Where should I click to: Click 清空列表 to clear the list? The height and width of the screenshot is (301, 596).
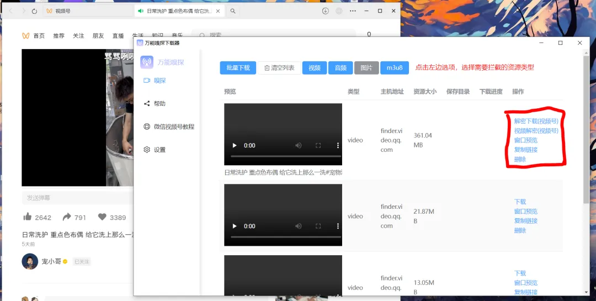pyautogui.click(x=279, y=68)
